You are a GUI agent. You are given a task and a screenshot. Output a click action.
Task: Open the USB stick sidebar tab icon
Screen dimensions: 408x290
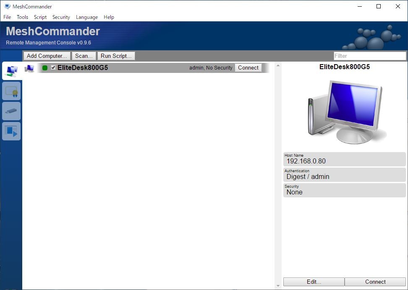[11, 111]
